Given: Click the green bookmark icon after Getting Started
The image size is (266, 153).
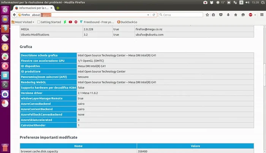Looking at the screenshot, I should 65,22.
